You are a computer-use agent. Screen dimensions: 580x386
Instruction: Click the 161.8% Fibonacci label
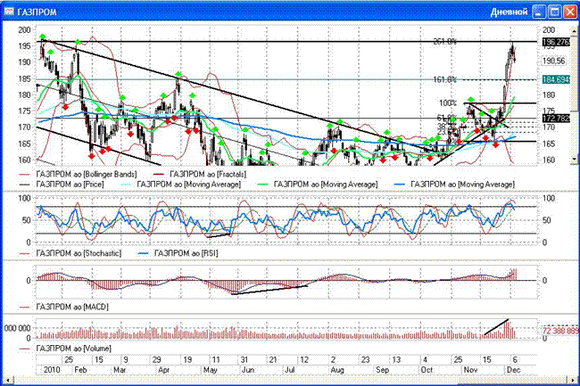tap(445, 79)
